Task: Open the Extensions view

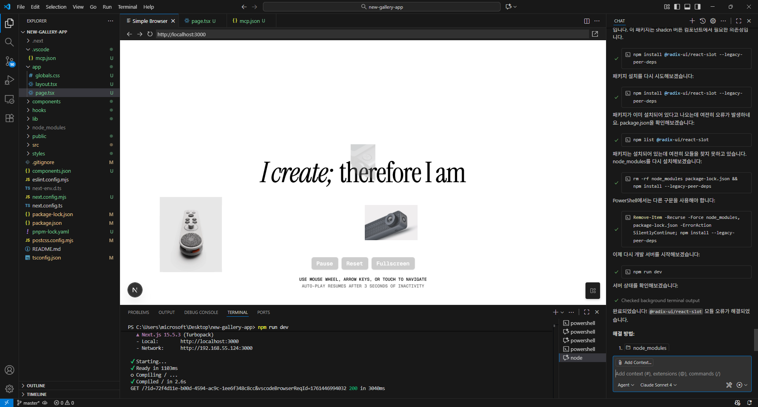Action: 9,118
